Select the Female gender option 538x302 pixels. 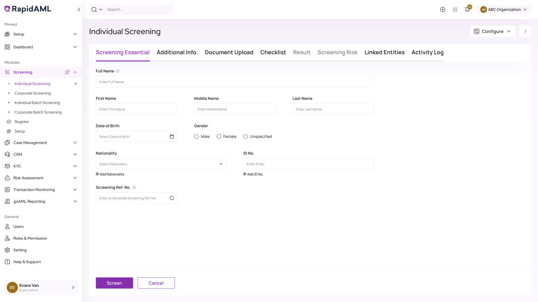[219, 136]
